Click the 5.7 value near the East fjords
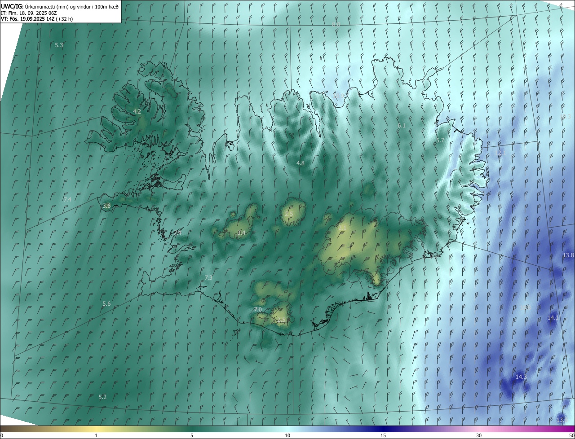Viewport: 575px width, 439px height. tap(440, 140)
